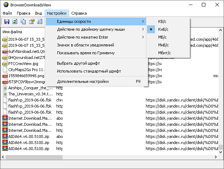
Task: Click the PNG icon of 1559846659948.png
Action: tap(5, 76)
